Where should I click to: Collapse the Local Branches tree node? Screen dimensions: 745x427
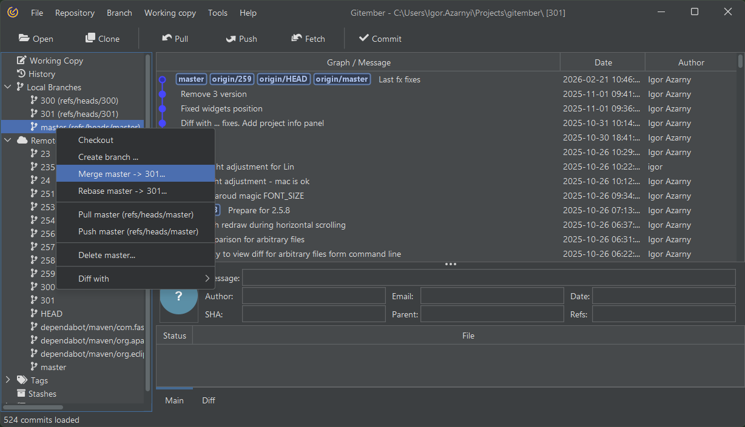pyautogui.click(x=8, y=87)
